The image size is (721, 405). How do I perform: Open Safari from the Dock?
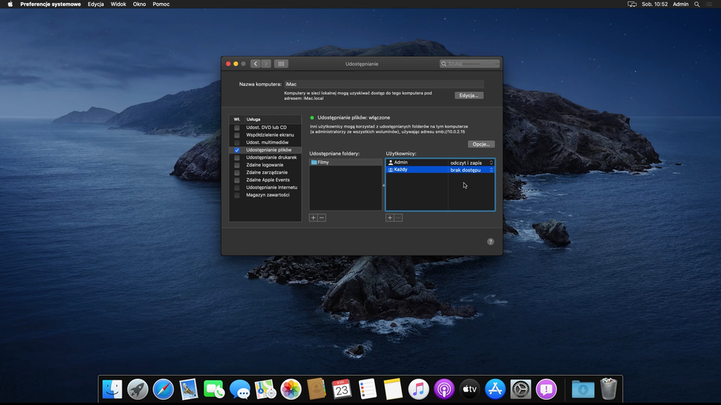click(163, 388)
